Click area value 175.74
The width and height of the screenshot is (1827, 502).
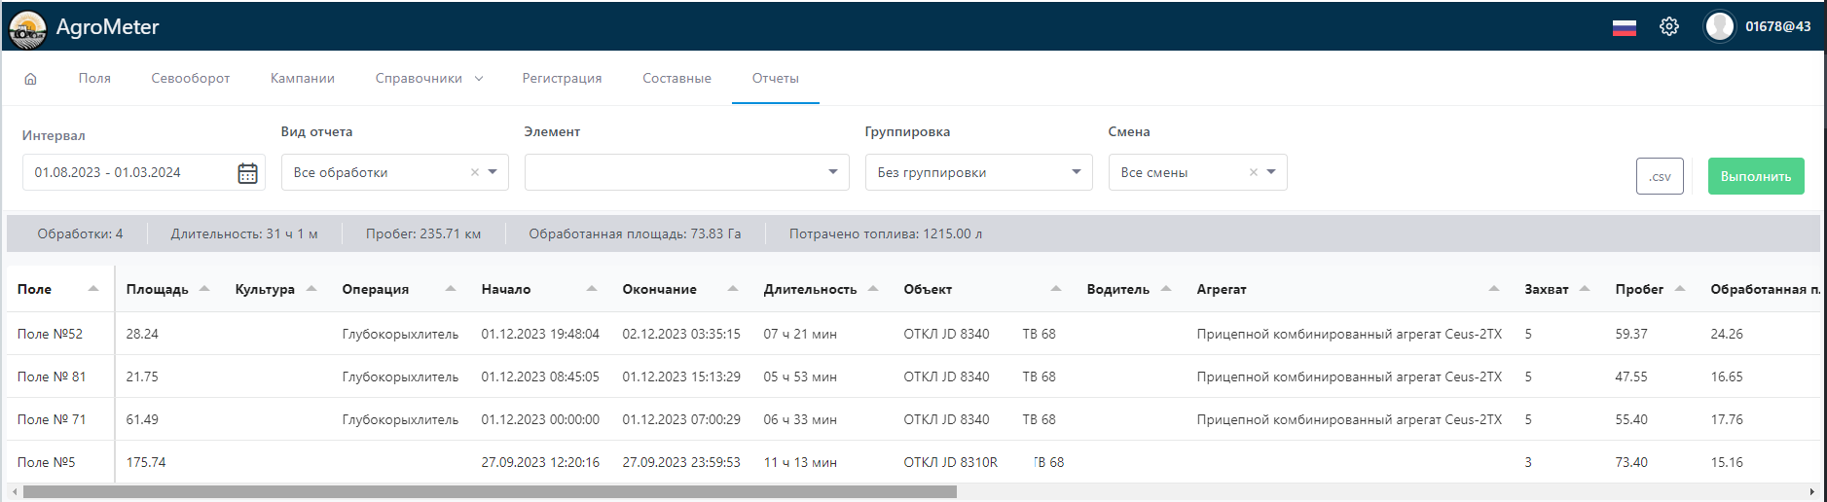(x=146, y=462)
